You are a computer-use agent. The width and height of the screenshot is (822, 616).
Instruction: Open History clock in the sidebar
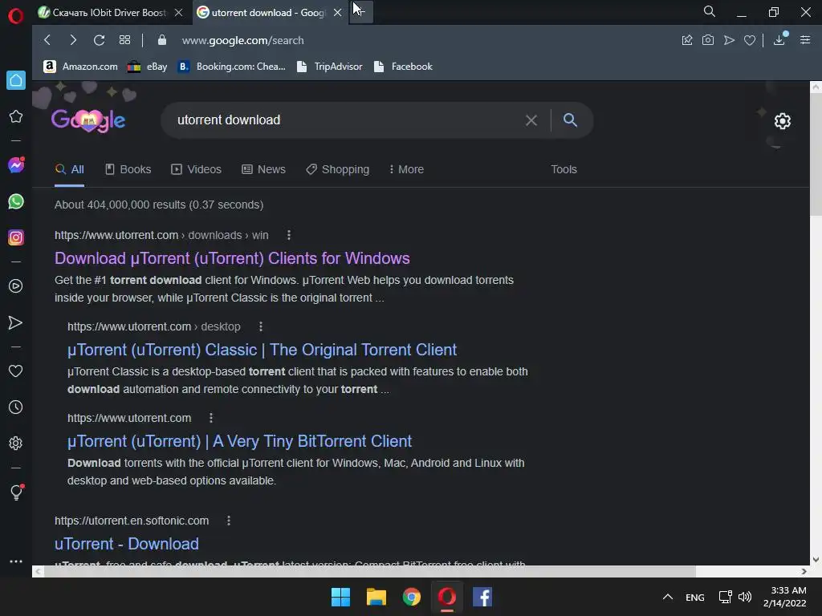(x=16, y=407)
